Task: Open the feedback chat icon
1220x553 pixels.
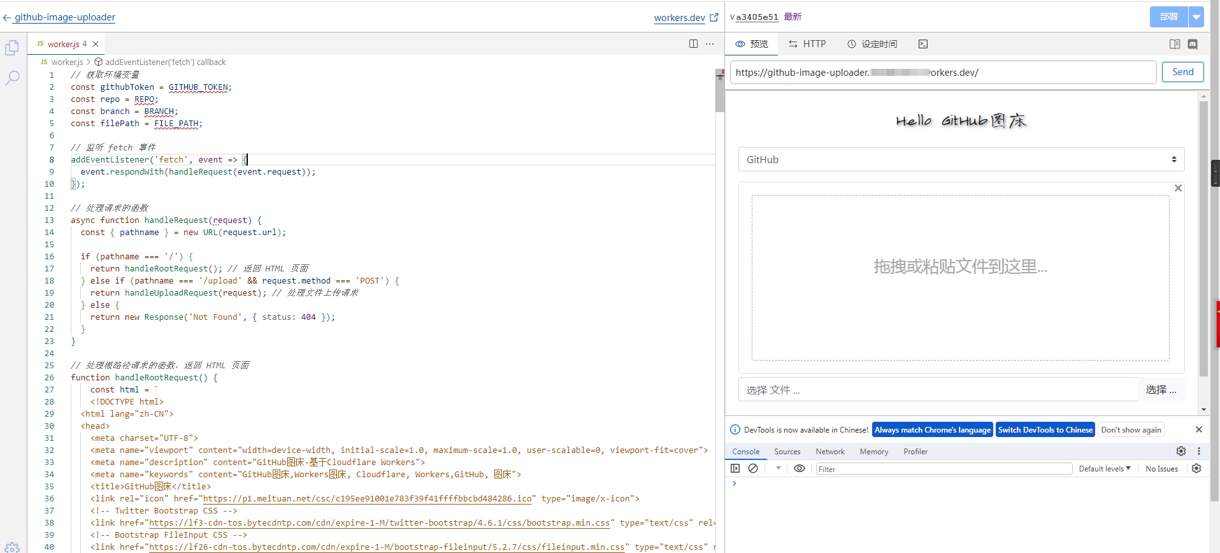Action: 1193,44
